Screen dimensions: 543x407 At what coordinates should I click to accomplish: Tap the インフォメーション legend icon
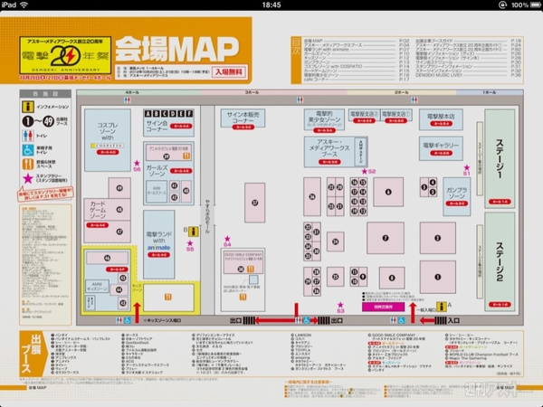pyautogui.click(x=28, y=107)
